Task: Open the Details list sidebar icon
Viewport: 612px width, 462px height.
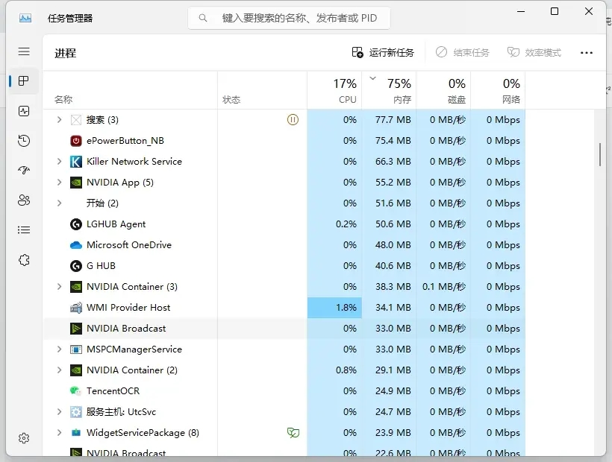Action: (x=24, y=230)
